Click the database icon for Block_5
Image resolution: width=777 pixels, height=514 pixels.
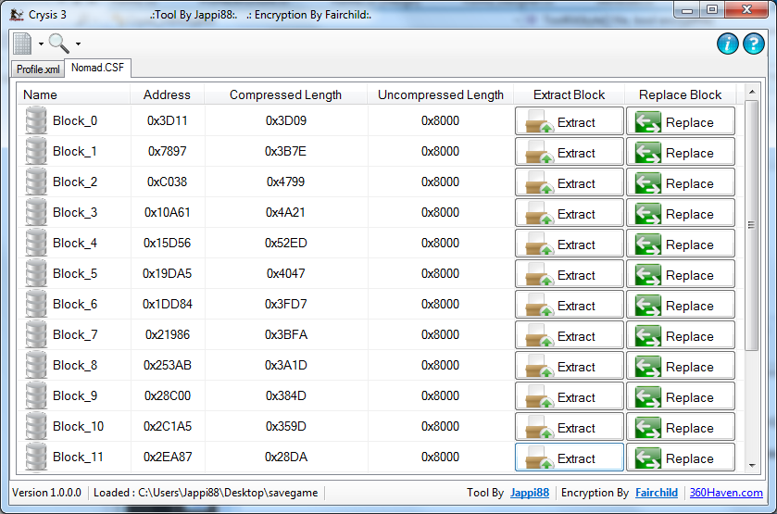(x=36, y=274)
